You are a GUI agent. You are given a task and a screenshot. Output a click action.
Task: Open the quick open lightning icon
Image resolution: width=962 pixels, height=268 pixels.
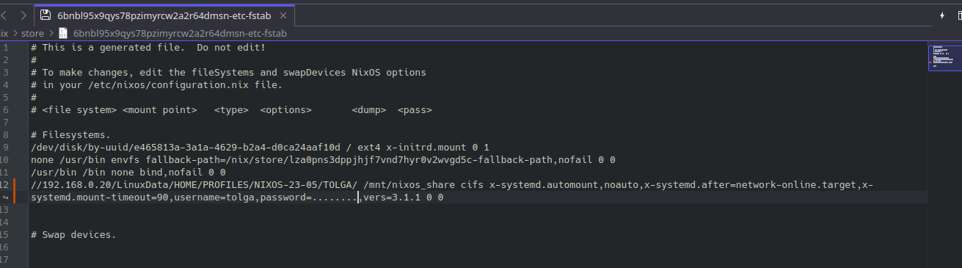coord(941,15)
